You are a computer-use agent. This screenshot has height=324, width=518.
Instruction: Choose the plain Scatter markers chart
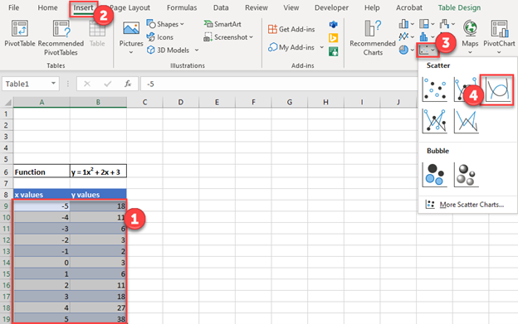[x=435, y=89]
